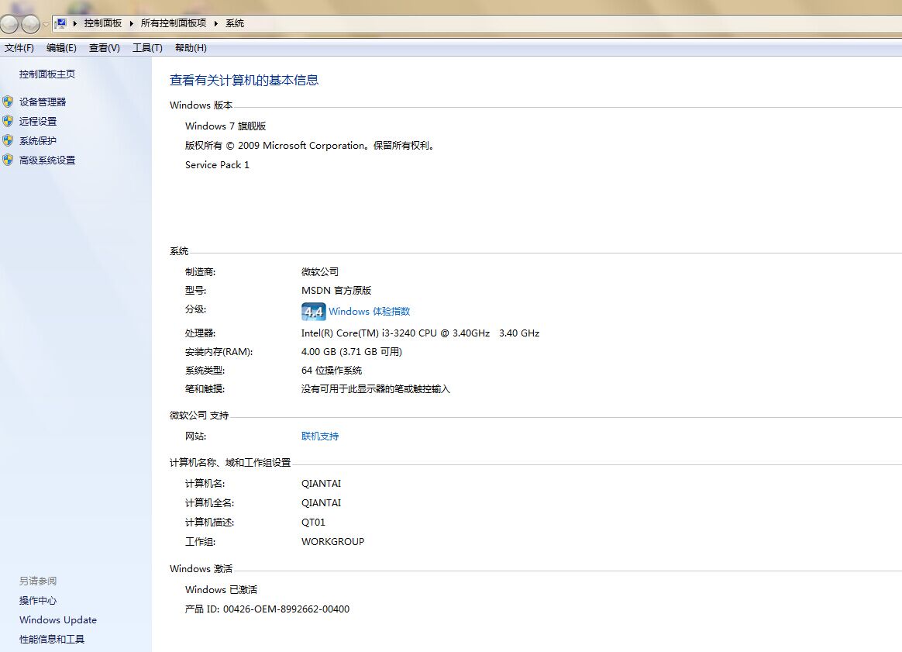Click the shield icon beside 高级系统设置

8,160
